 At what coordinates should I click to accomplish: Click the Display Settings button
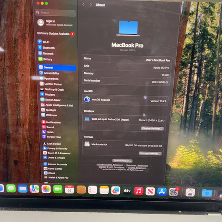[152, 128]
